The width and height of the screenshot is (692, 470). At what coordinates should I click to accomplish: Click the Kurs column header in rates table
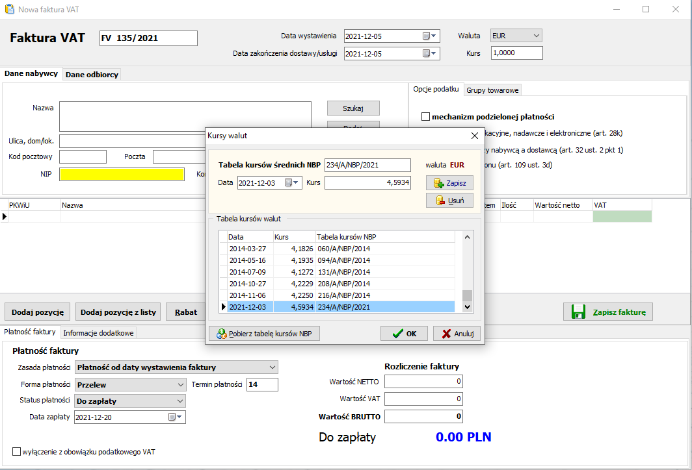(295, 237)
